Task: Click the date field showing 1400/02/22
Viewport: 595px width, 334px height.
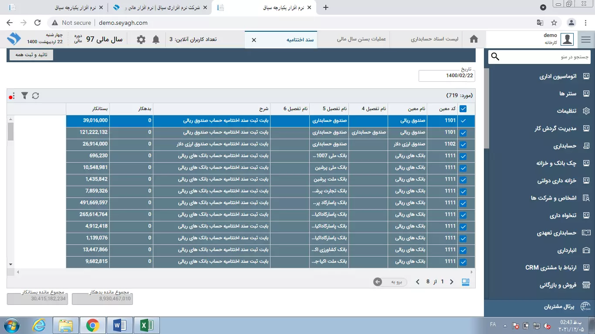Action: coord(446,76)
